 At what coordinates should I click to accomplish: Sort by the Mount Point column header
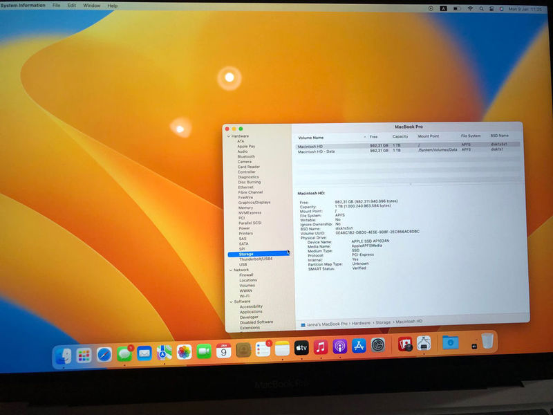click(x=429, y=136)
